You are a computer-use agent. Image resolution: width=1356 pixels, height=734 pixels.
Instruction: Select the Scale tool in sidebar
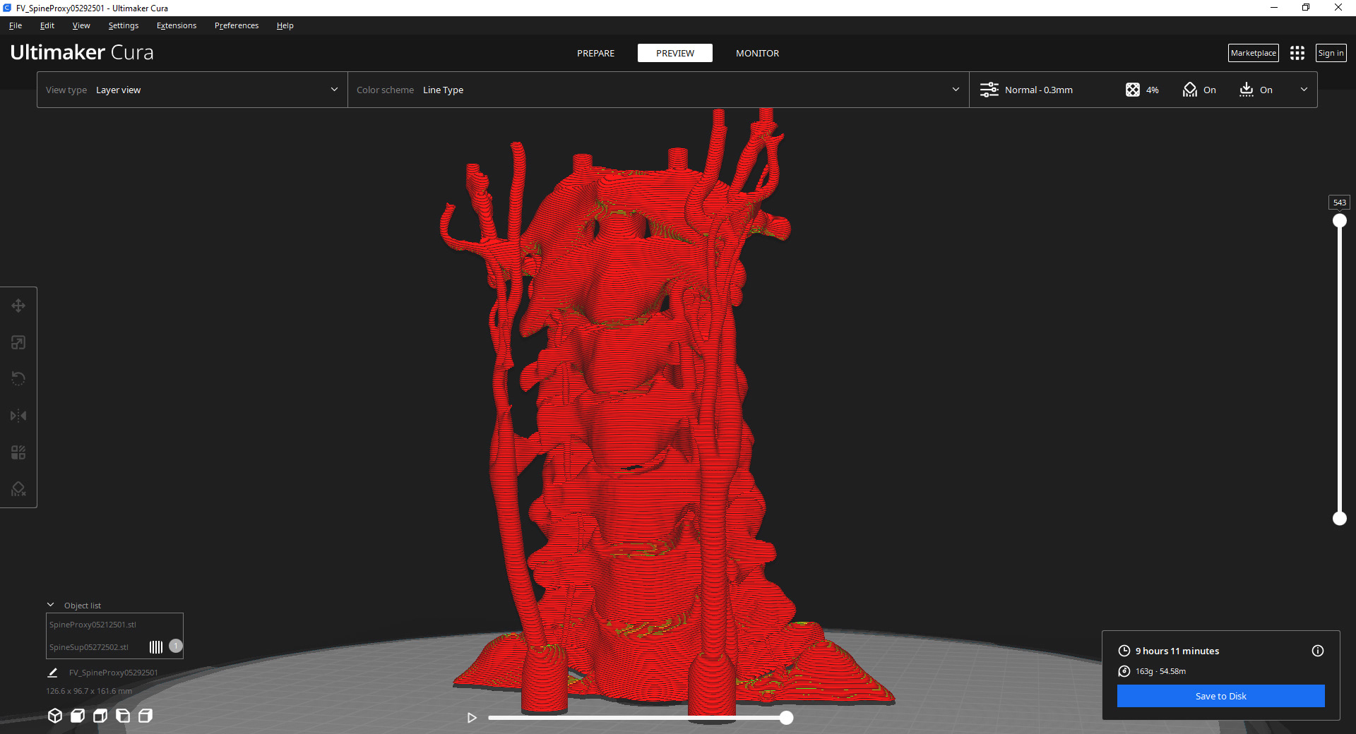pos(18,342)
